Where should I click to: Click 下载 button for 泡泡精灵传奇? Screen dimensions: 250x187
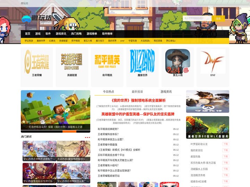(x=226, y=175)
